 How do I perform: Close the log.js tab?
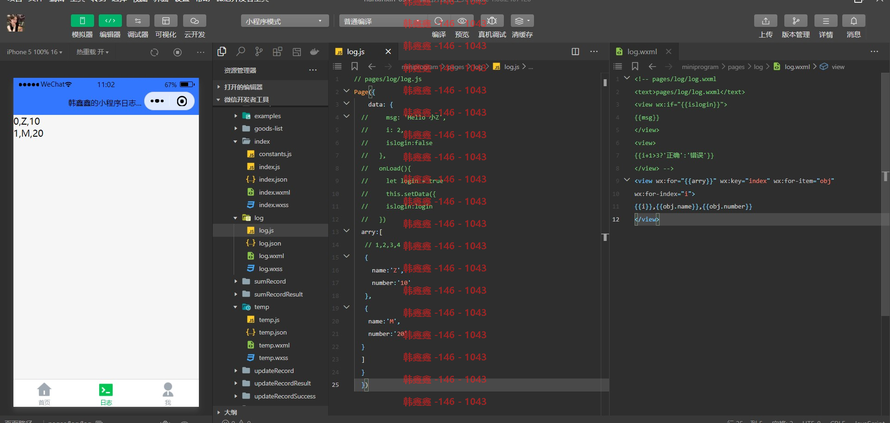coord(388,52)
